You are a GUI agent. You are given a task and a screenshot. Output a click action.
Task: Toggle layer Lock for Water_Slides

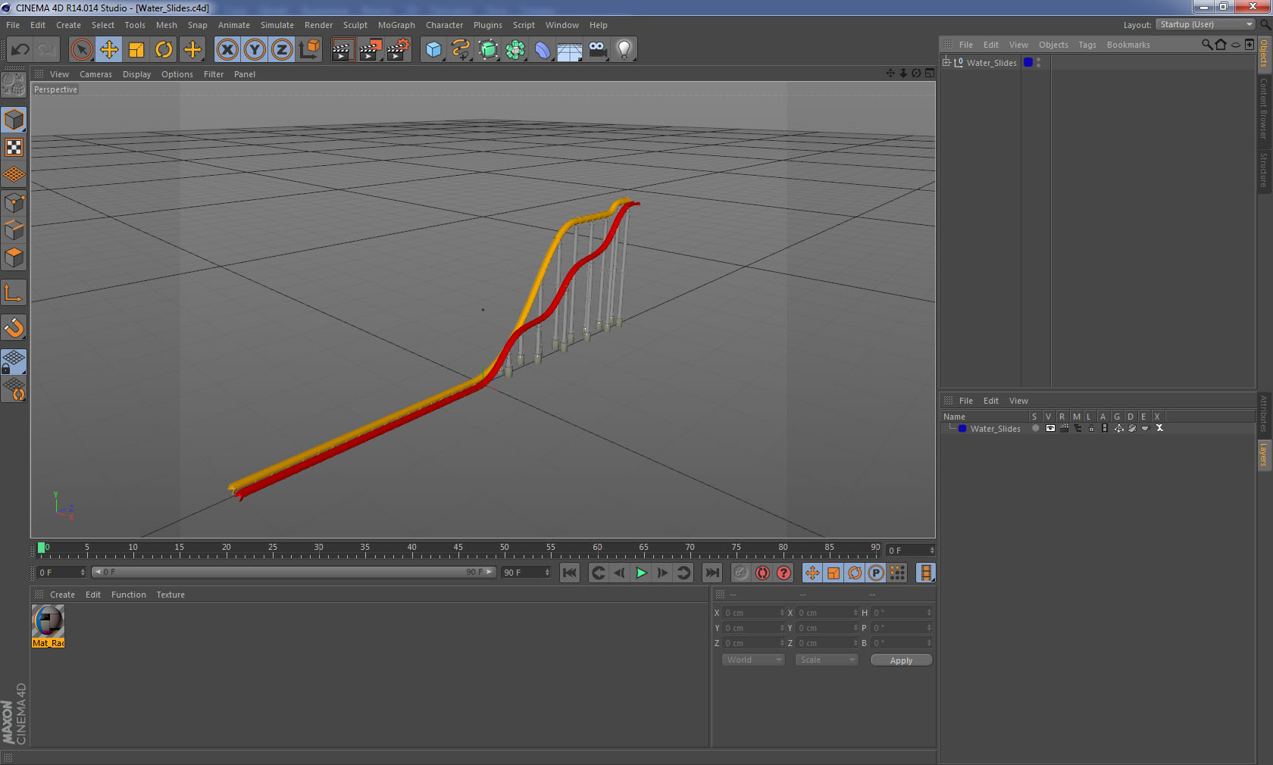tap(1091, 428)
